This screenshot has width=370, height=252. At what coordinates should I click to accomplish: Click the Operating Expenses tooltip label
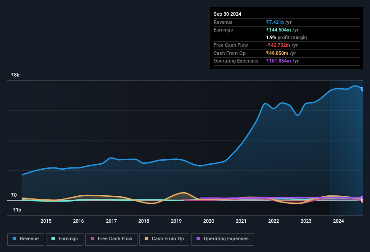pyautogui.click(x=236, y=61)
